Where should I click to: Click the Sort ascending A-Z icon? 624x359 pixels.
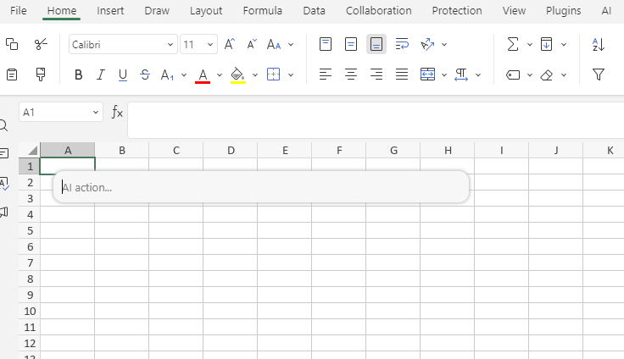click(599, 44)
